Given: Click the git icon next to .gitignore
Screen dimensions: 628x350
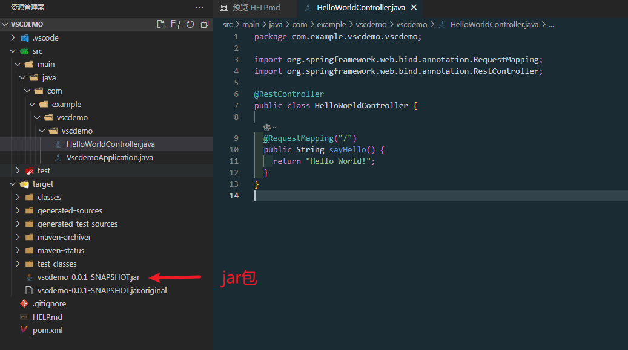Looking at the screenshot, I should 24,303.
